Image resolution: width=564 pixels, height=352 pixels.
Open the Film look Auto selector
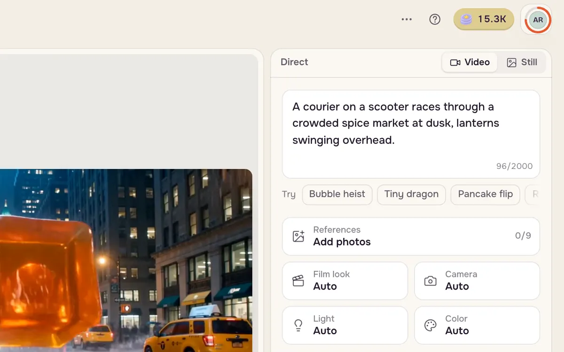(345, 281)
